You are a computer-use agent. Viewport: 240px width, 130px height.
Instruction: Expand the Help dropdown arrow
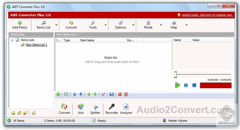[186, 25]
